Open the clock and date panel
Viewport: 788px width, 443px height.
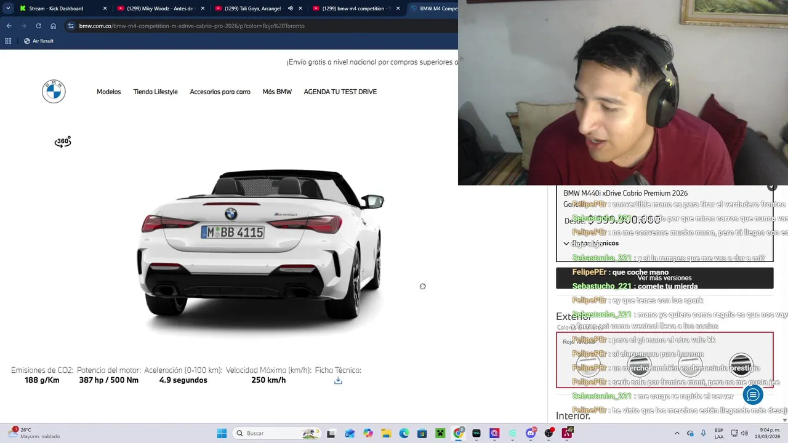point(769,433)
